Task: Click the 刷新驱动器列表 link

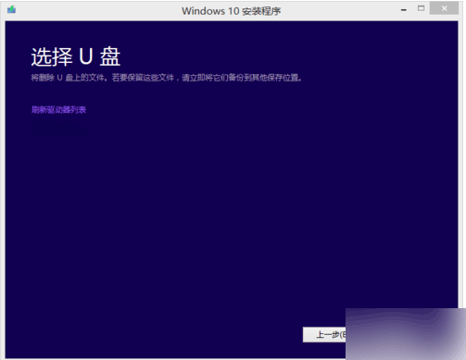Action: coord(58,109)
